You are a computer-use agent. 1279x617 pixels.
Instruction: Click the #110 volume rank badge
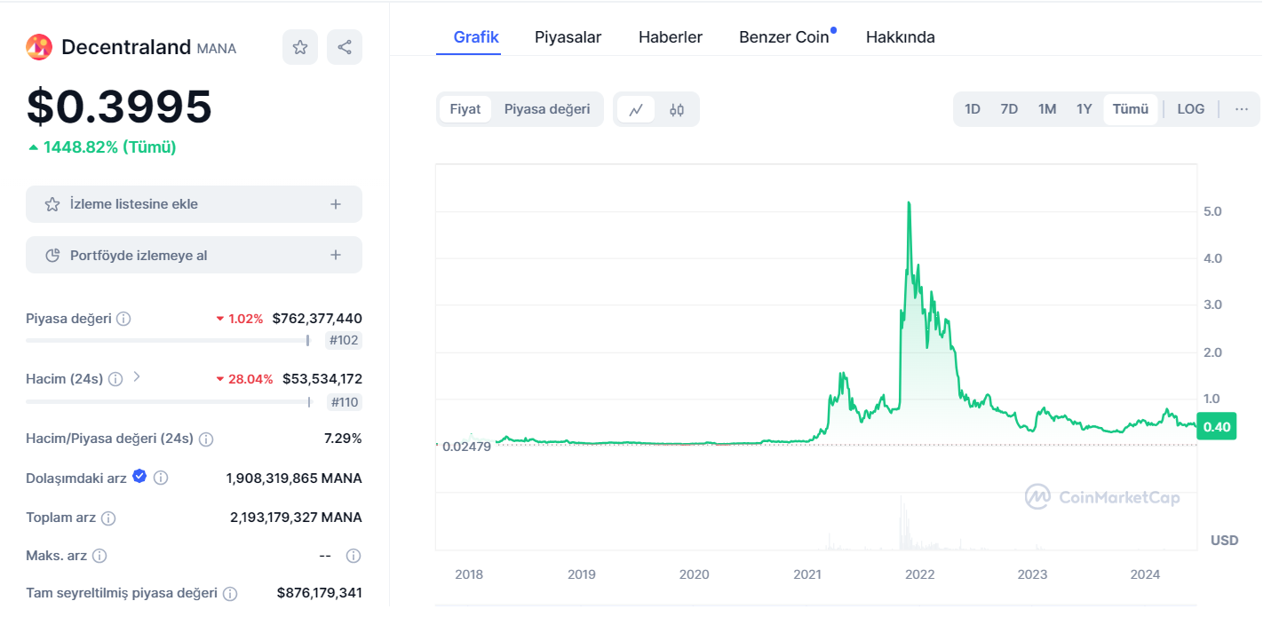(x=344, y=402)
